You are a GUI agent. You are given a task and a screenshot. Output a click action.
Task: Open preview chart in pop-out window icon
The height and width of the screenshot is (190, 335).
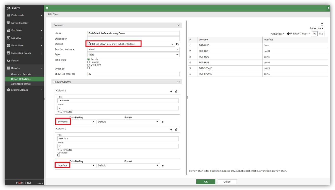coord(322,24)
